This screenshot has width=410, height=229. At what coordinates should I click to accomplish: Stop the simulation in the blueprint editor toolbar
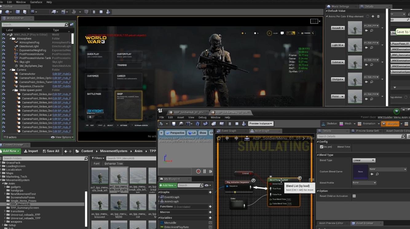(237, 124)
